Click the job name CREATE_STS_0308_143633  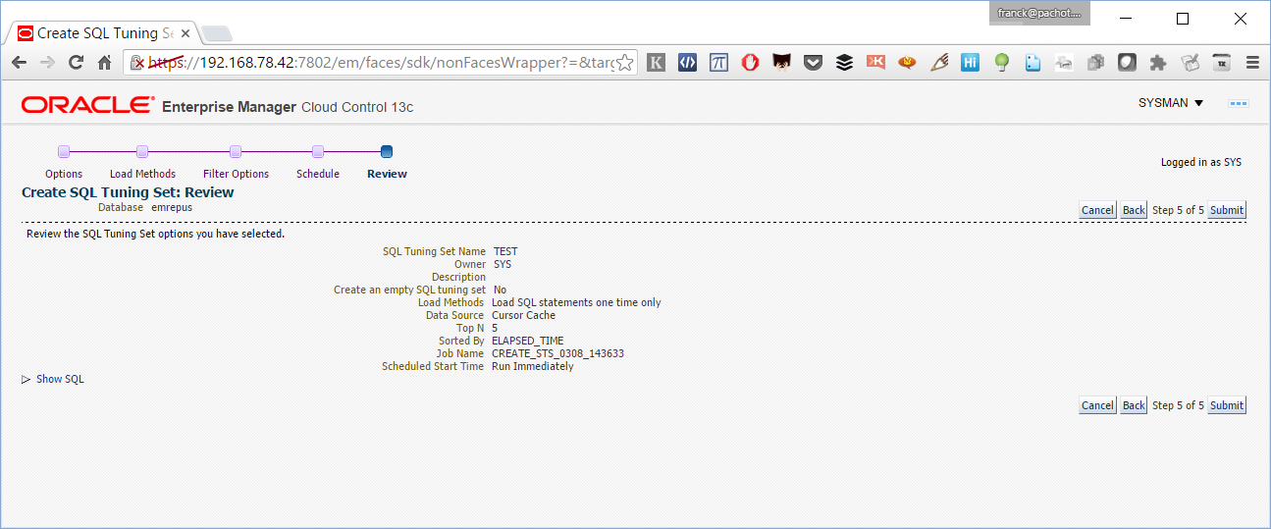[557, 353]
